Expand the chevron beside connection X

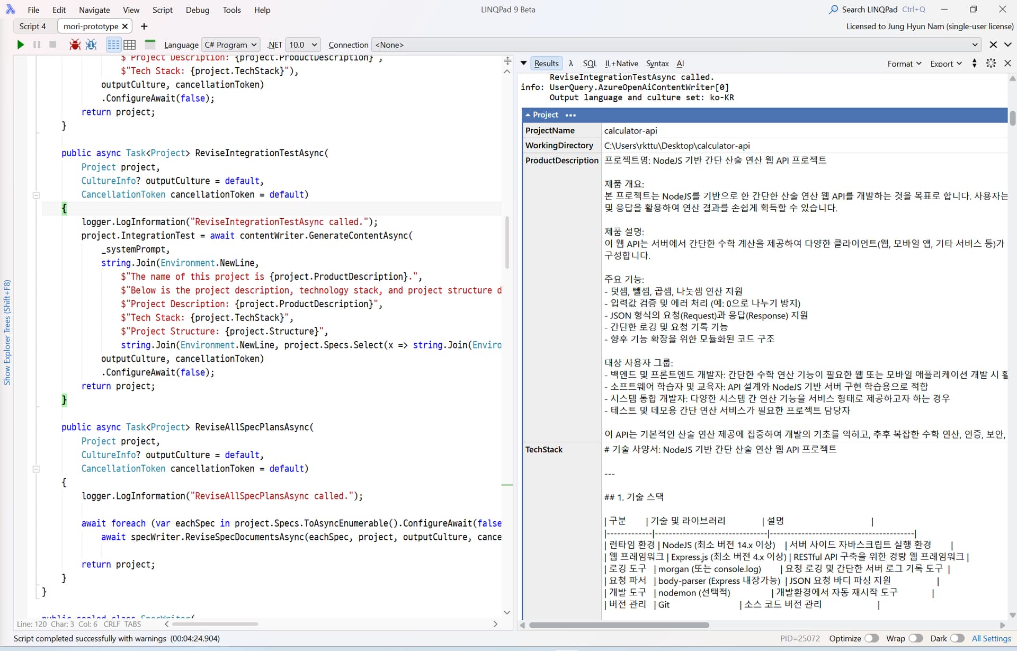(x=1008, y=44)
